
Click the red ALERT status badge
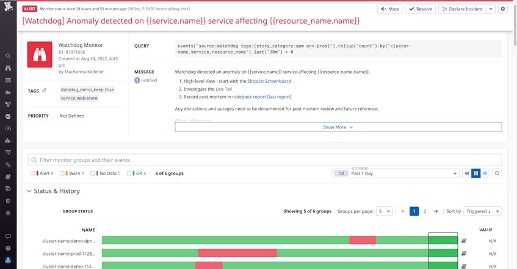point(30,9)
